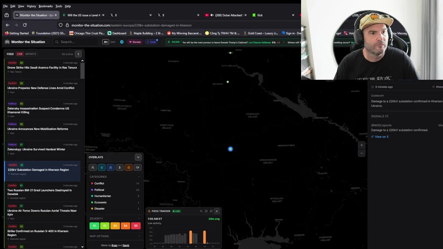443x249 pixels.
Task: Filter by Political category
Action: tap(115, 190)
